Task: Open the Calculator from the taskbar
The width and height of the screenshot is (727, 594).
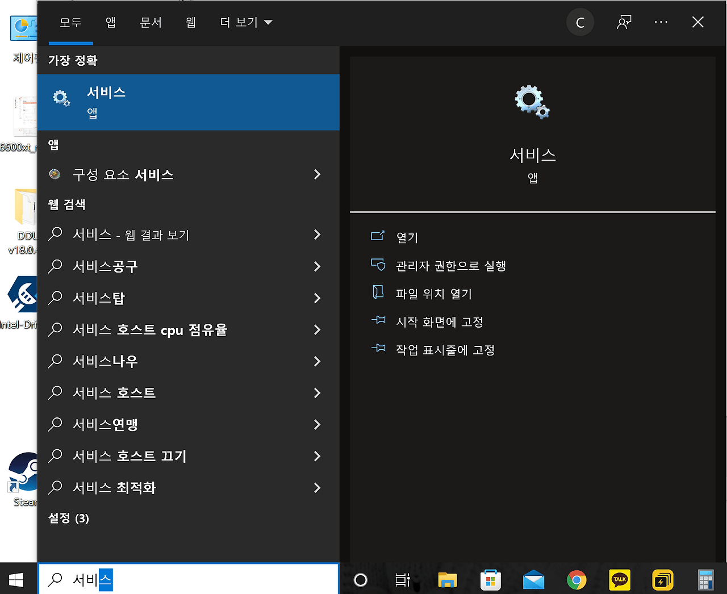Action: click(x=705, y=580)
